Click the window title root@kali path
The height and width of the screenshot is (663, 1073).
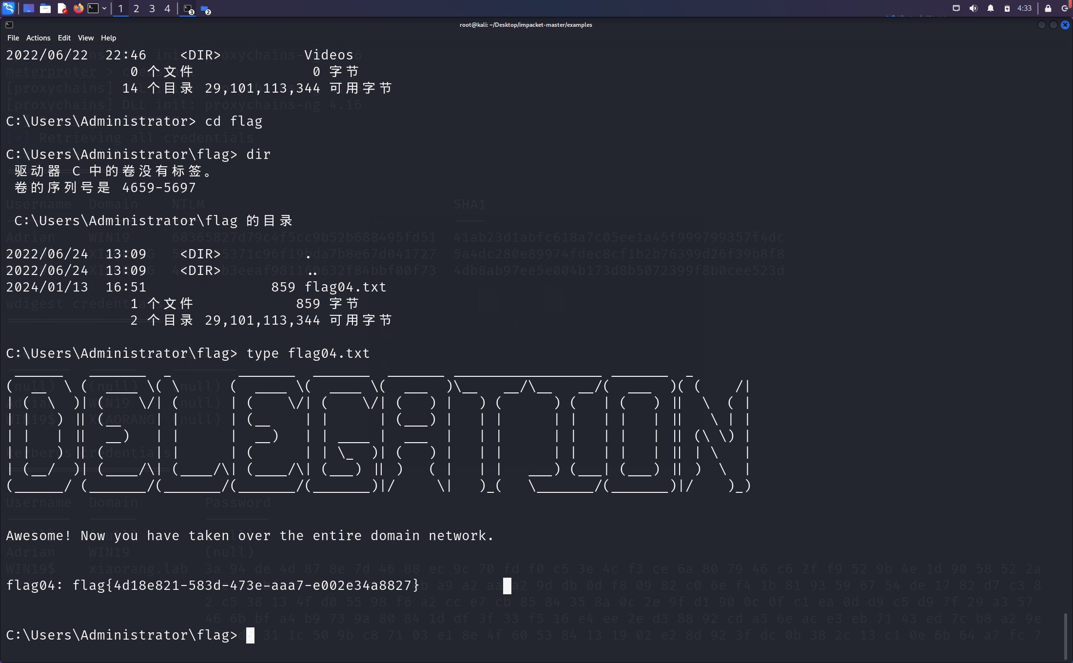pos(526,25)
